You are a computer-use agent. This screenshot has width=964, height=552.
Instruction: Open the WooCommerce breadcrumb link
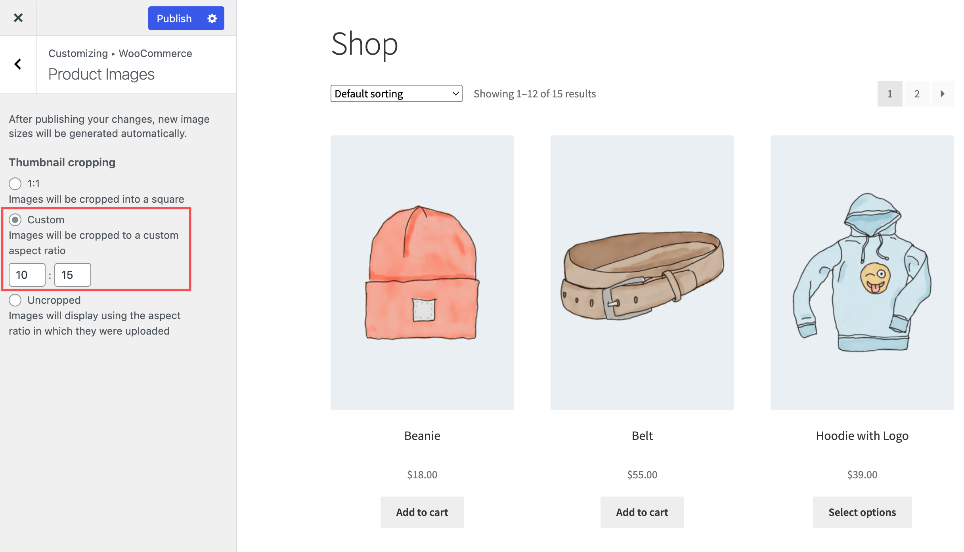click(155, 53)
